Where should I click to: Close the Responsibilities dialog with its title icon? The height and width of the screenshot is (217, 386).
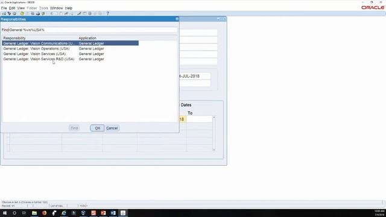point(177,19)
